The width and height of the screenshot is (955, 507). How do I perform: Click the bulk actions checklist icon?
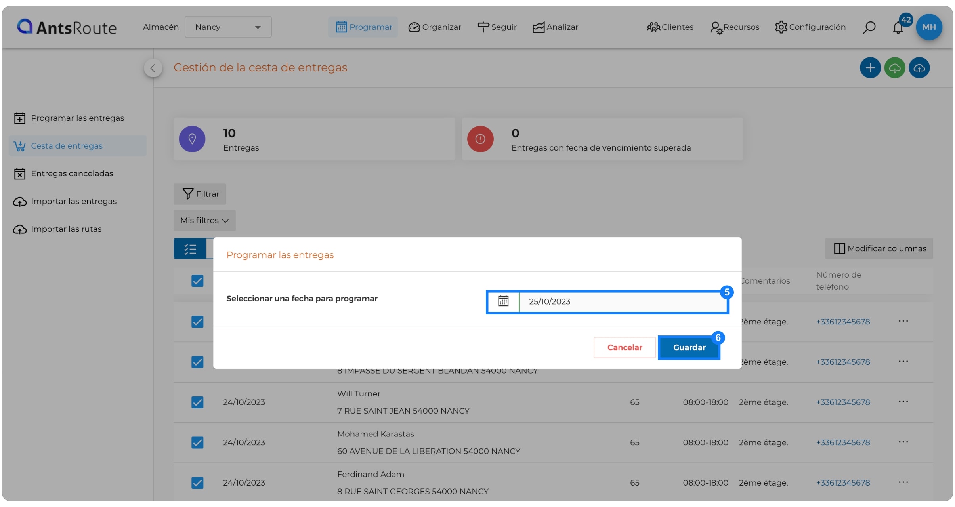click(190, 249)
